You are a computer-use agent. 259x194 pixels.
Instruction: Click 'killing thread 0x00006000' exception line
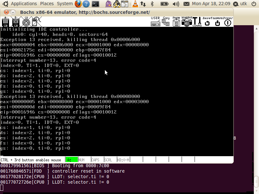[70, 39]
